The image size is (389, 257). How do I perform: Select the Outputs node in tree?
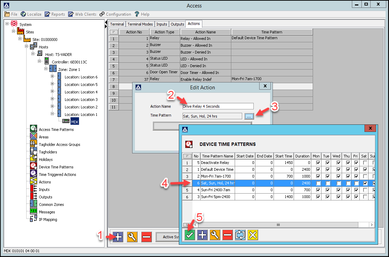coord(46,197)
